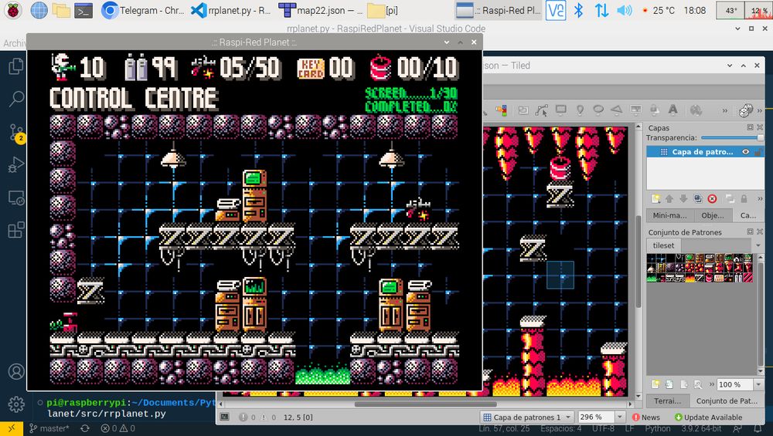Open VS Code Search sidebar icon
The height and width of the screenshot is (436, 773).
15,99
